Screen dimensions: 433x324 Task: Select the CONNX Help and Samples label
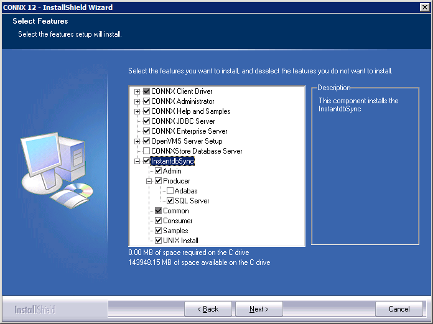click(x=191, y=111)
